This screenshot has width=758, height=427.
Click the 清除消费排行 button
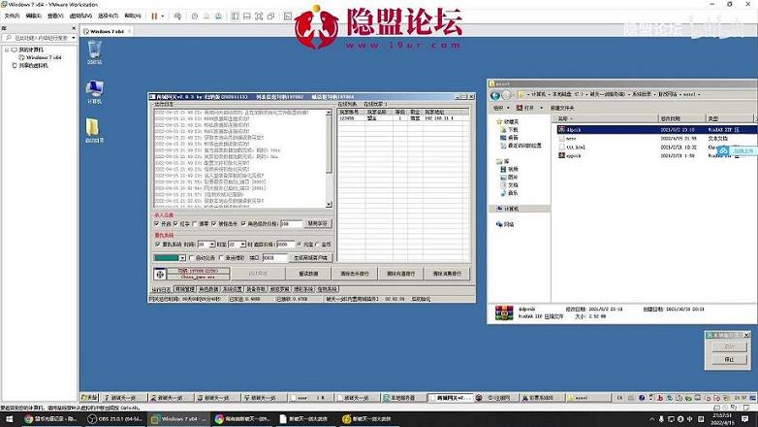[x=447, y=274]
